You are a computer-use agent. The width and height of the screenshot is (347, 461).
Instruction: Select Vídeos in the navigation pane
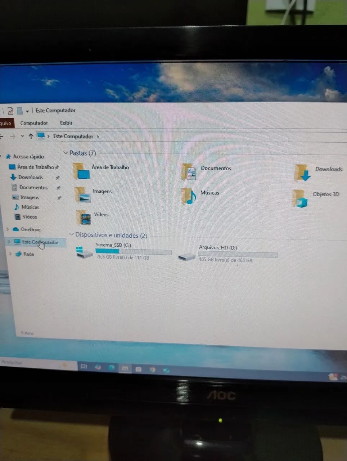(30, 217)
